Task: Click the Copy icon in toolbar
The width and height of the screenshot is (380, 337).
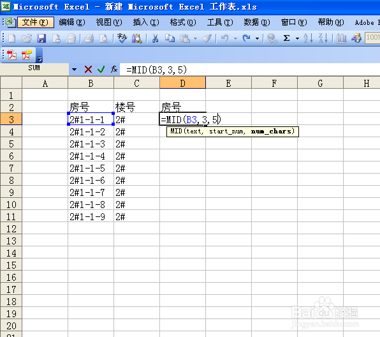Action: point(170,38)
